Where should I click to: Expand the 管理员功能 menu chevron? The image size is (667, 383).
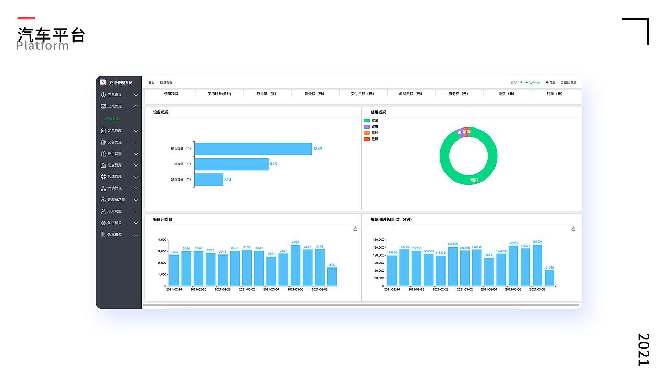[x=136, y=200]
